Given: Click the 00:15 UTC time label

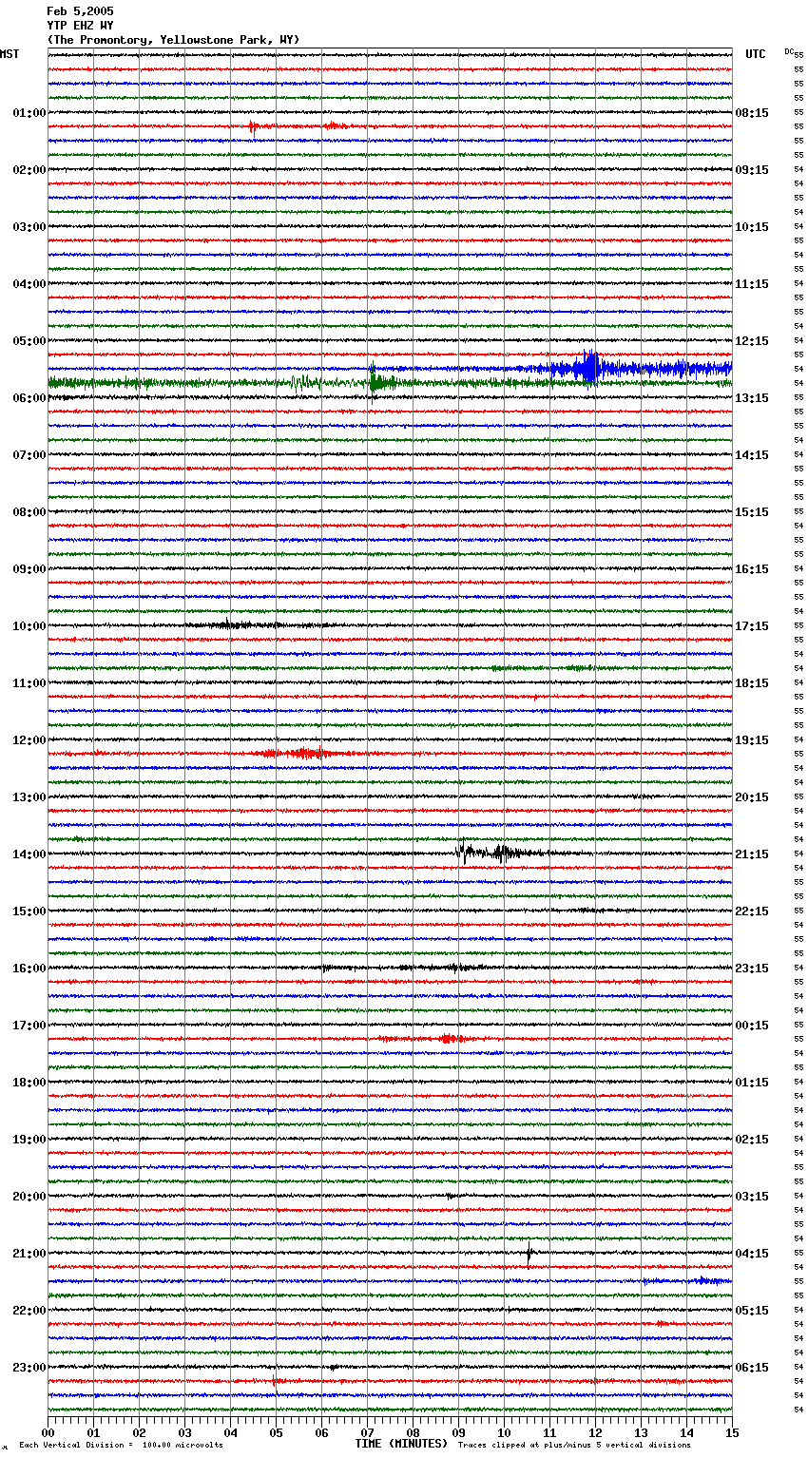Looking at the screenshot, I should point(752,1026).
